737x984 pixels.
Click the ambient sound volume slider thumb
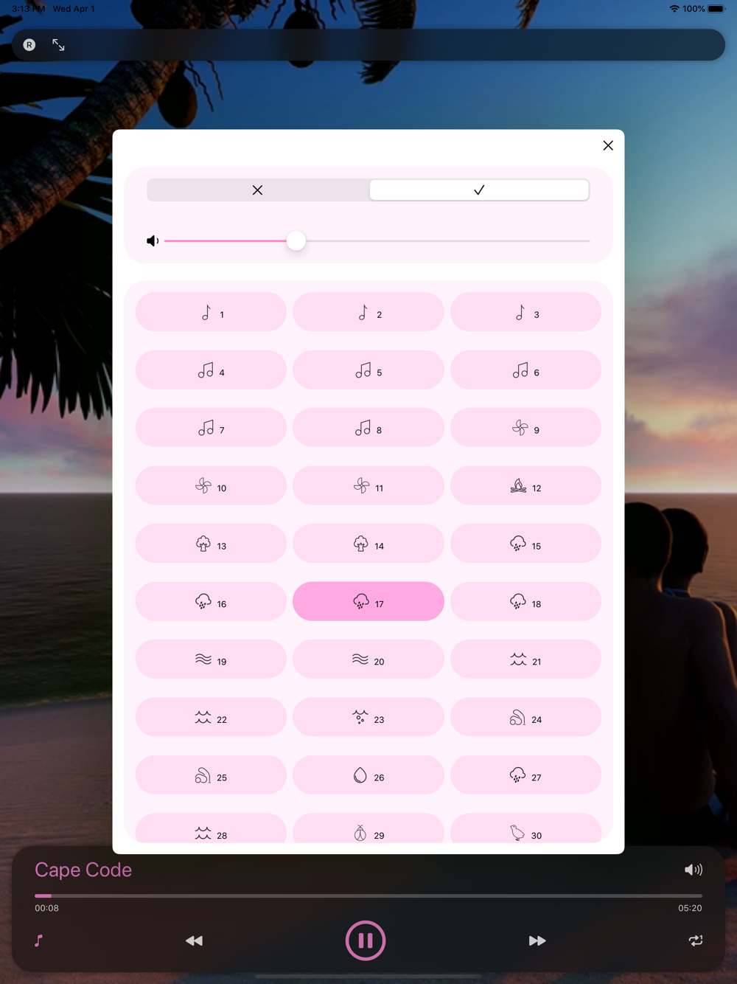pos(296,241)
